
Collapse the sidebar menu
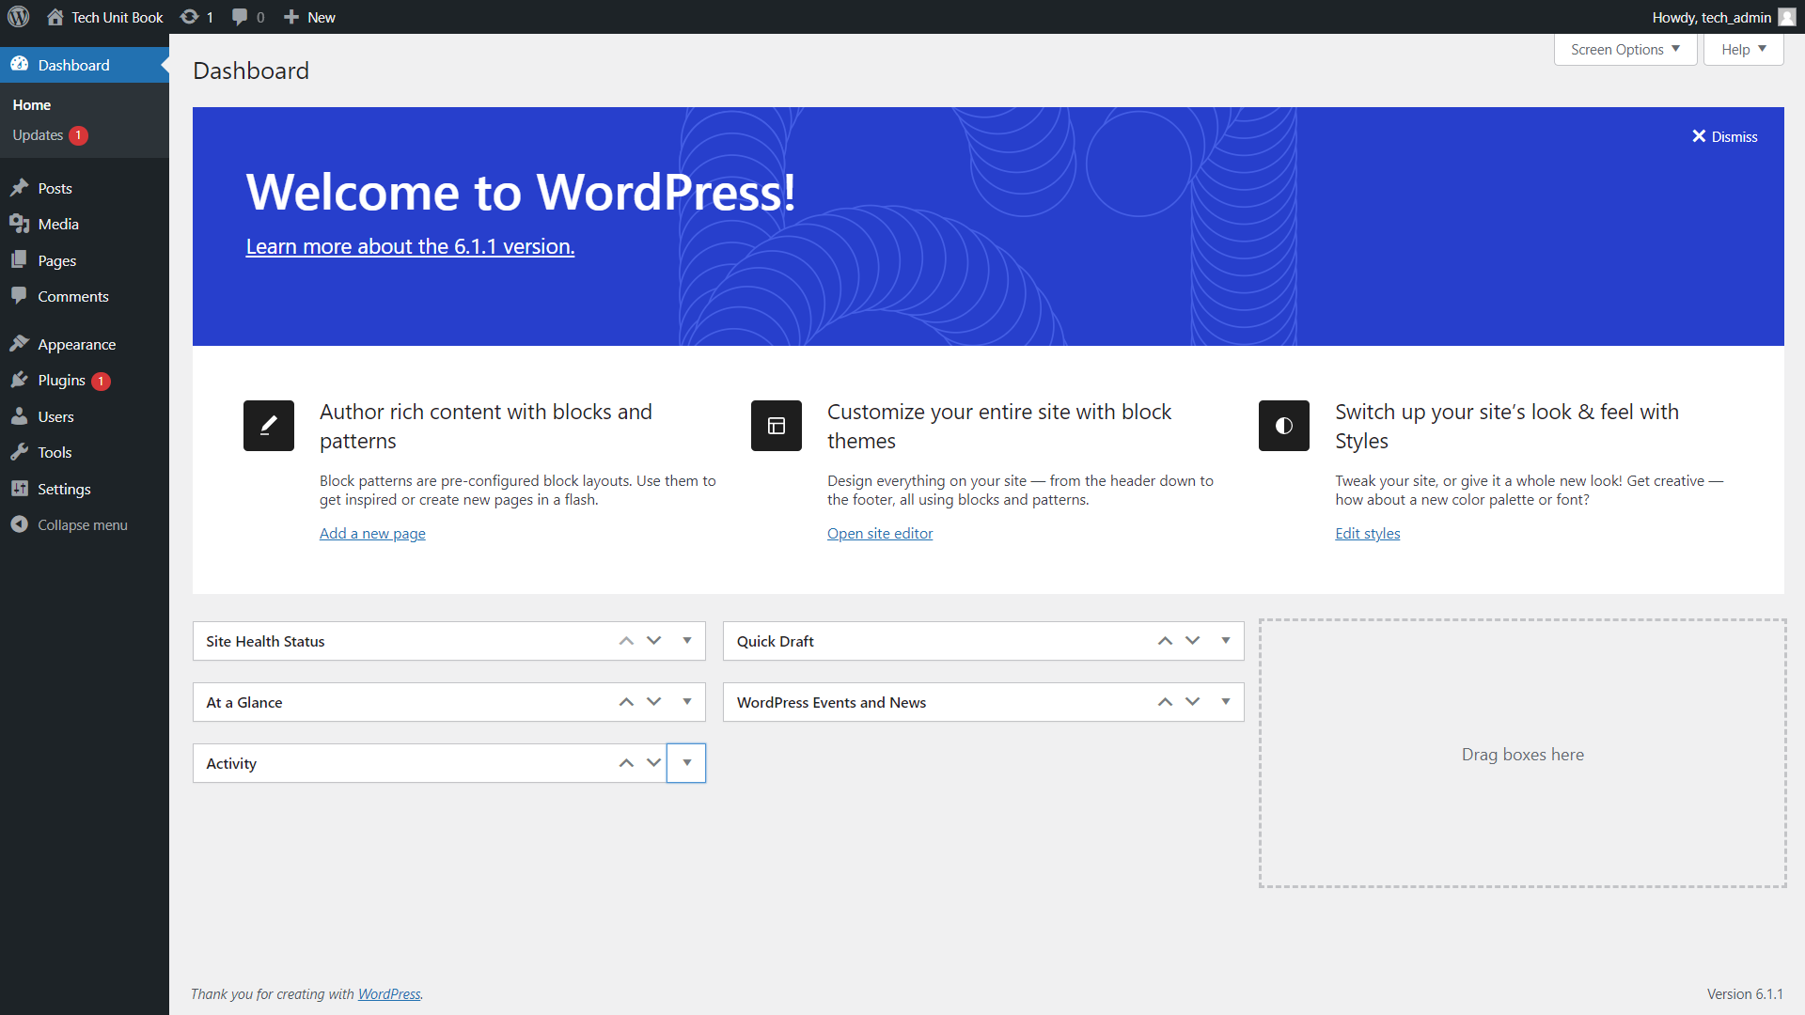(x=82, y=524)
